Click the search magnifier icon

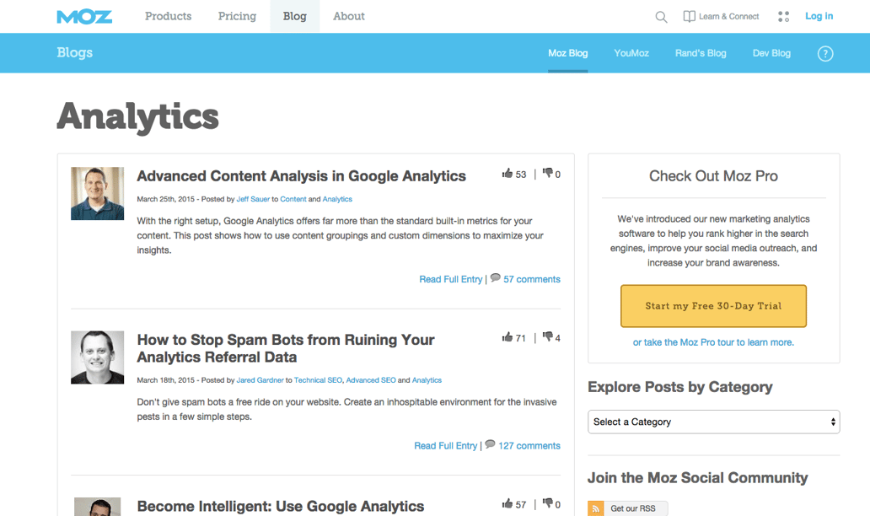click(661, 17)
